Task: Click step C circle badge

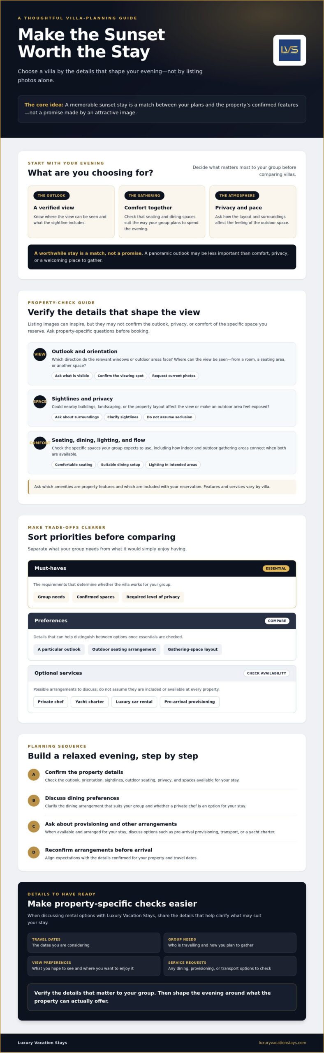Action: (x=34, y=826)
